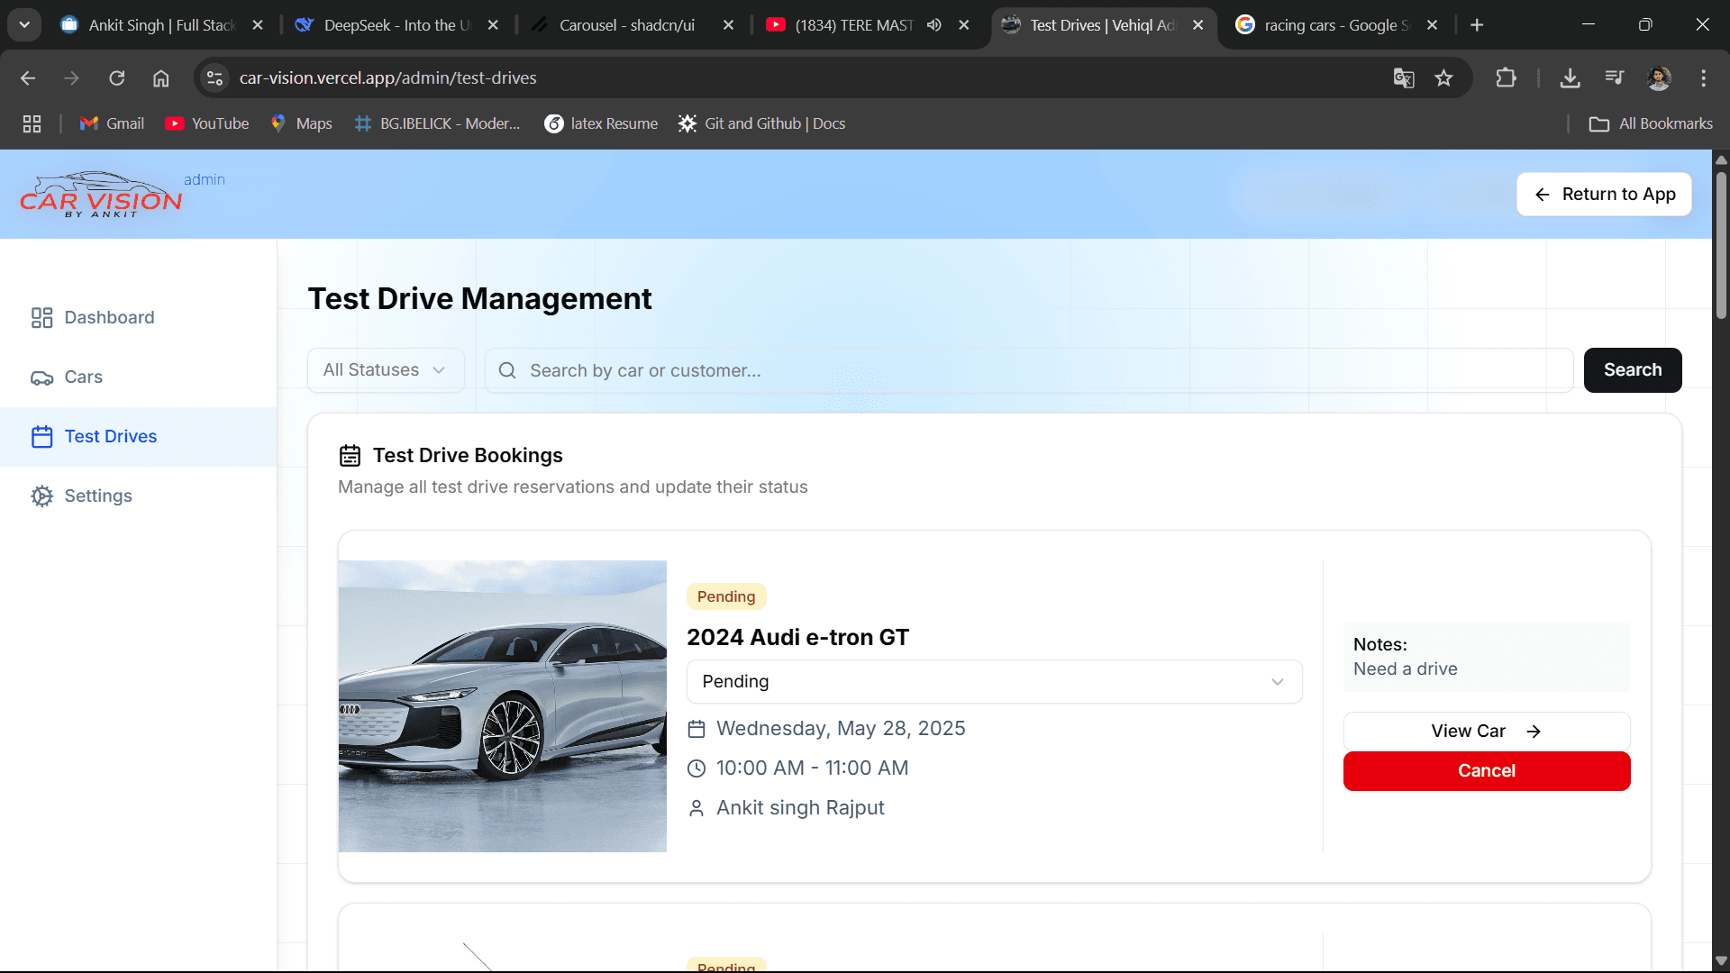Click the View Car button
Viewport: 1730px width, 973px height.
1487,732
